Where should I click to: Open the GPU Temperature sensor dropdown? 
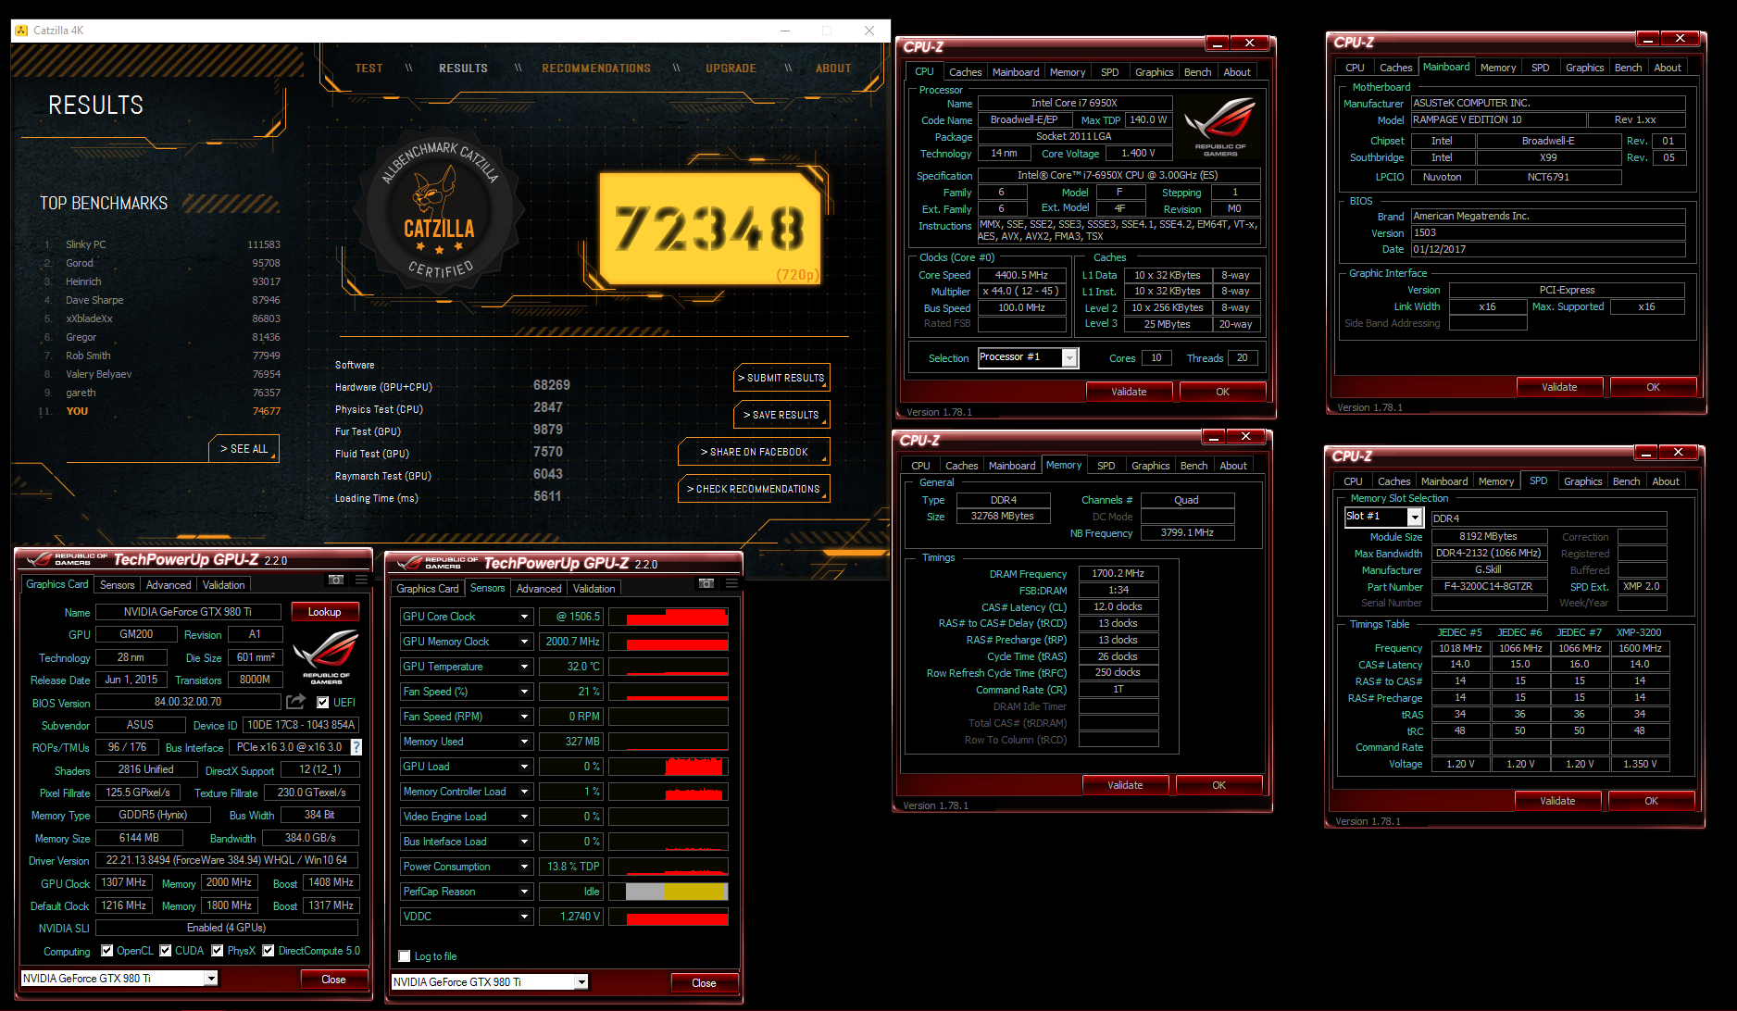point(524,667)
